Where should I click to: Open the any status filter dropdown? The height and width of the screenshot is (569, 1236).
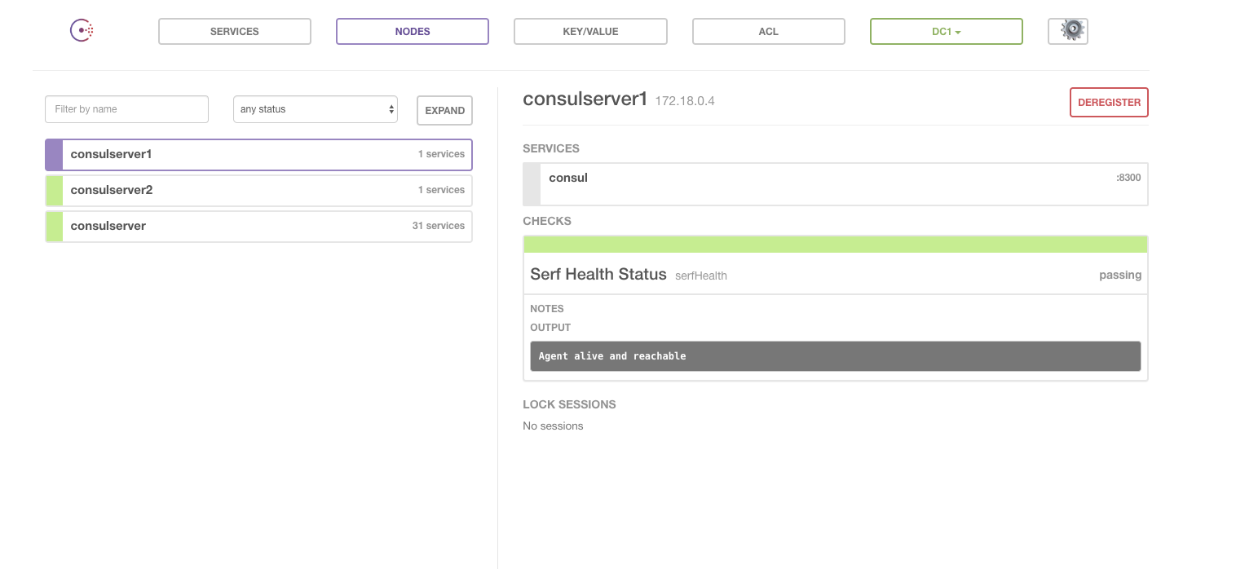coord(315,108)
